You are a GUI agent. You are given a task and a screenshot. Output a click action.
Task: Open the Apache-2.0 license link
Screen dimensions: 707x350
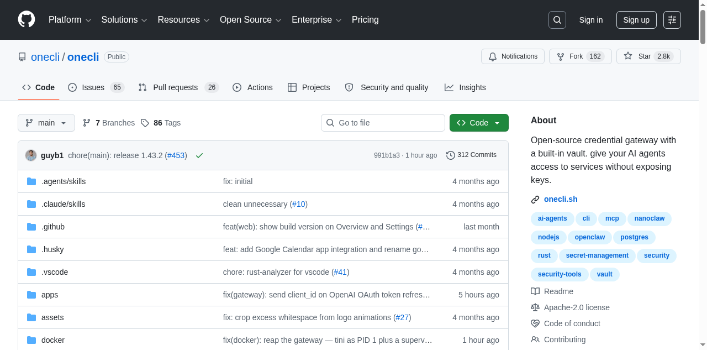click(x=577, y=307)
